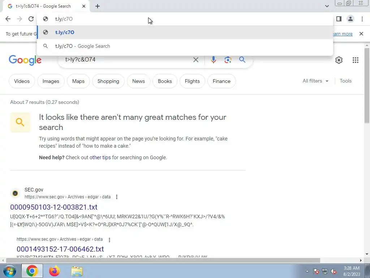Click the scroll down arrow

[367, 254]
